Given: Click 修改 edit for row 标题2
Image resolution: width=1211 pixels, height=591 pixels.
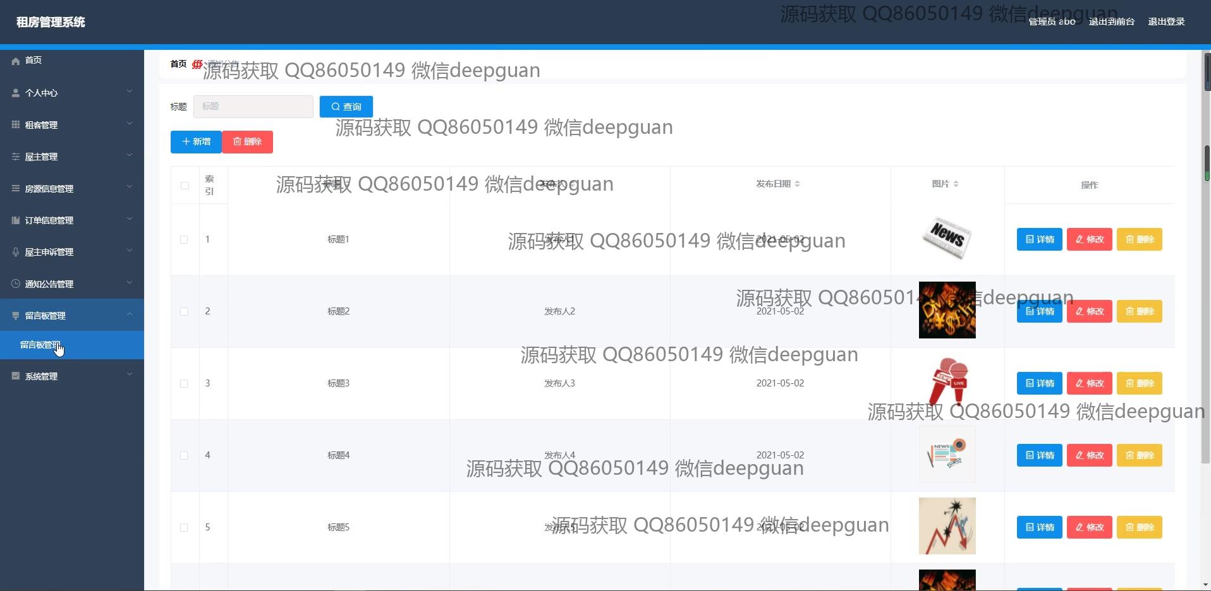Looking at the screenshot, I should tap(1090, 311).
